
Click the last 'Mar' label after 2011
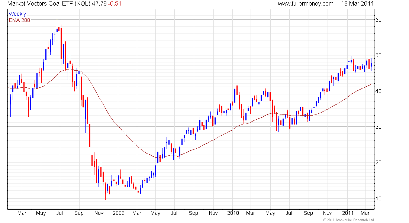365,213
